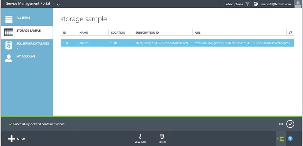Click the My Account person icon
The image size is (303, 146).
pyautogui.click(x=9, y=58)
